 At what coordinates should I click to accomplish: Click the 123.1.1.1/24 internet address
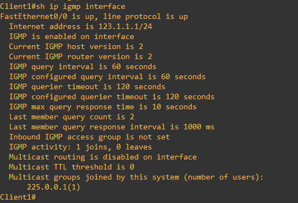[x=125, y=27]
